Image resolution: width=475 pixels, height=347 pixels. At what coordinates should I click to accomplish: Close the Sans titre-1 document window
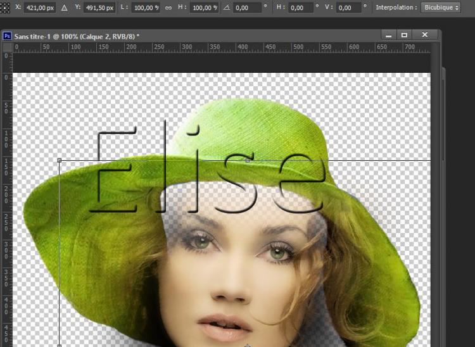coord(424,35)
